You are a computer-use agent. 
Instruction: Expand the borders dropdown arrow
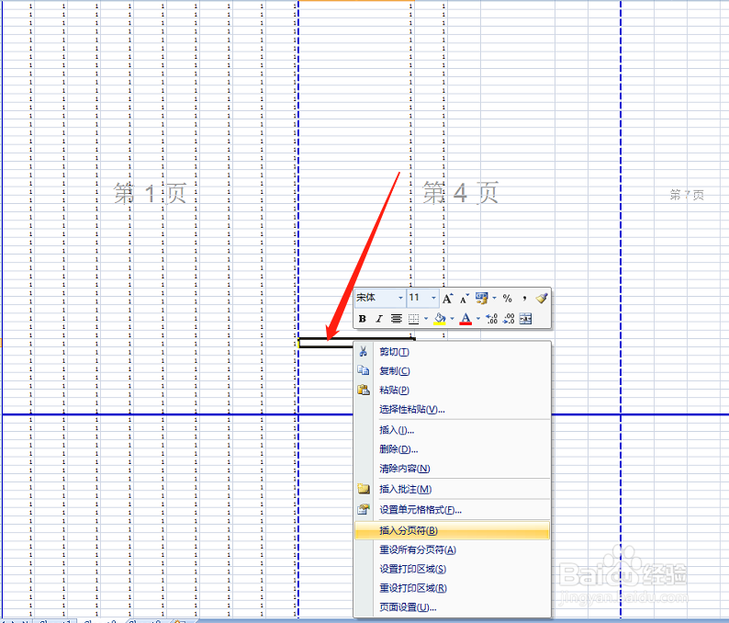point(426,319)
